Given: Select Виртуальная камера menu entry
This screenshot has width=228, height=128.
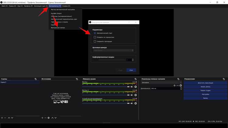Looking at the screenshot, I should (x=58, y=28).
